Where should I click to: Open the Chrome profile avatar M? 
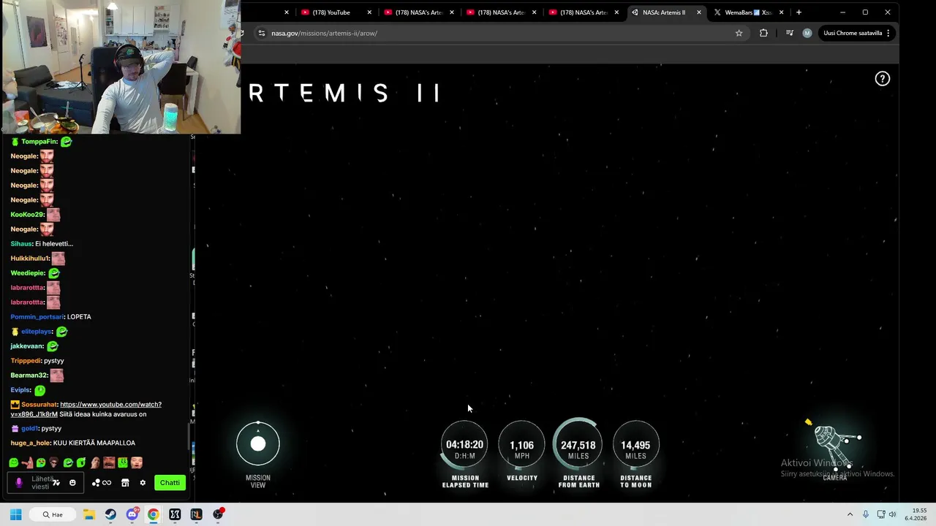[x=807, y=33]
